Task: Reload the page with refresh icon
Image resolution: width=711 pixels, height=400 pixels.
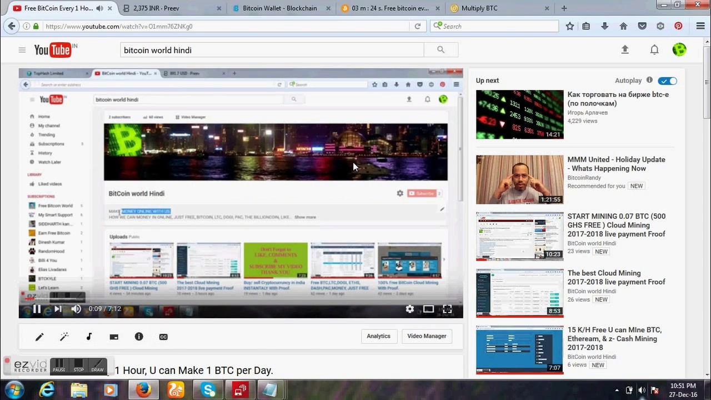Action: [x=418, y=26]
